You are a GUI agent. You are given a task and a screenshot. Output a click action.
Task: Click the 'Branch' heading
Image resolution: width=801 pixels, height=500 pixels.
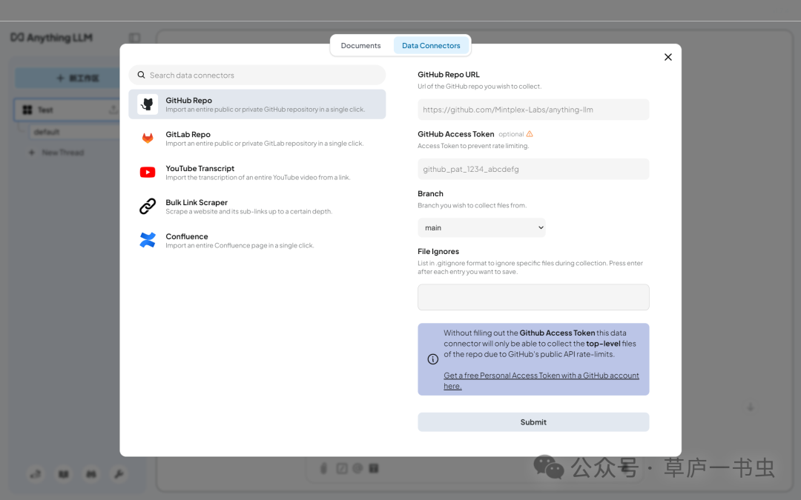coord(430,194)
